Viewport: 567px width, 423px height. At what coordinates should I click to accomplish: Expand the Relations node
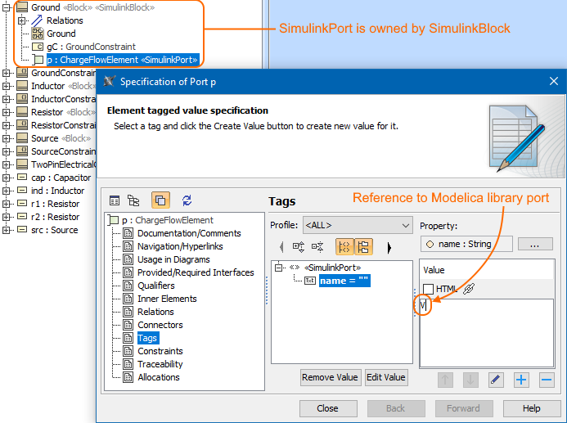(x=21, y=20)
